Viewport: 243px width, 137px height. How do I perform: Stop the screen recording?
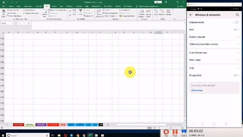tap(166, 133)
